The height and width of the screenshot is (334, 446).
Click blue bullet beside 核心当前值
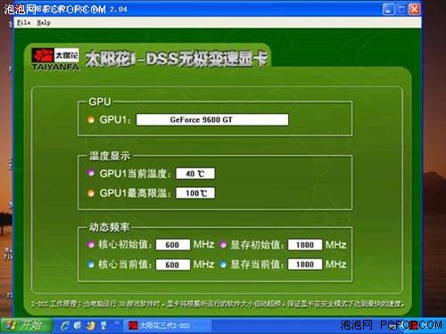(x=91, y=265)
